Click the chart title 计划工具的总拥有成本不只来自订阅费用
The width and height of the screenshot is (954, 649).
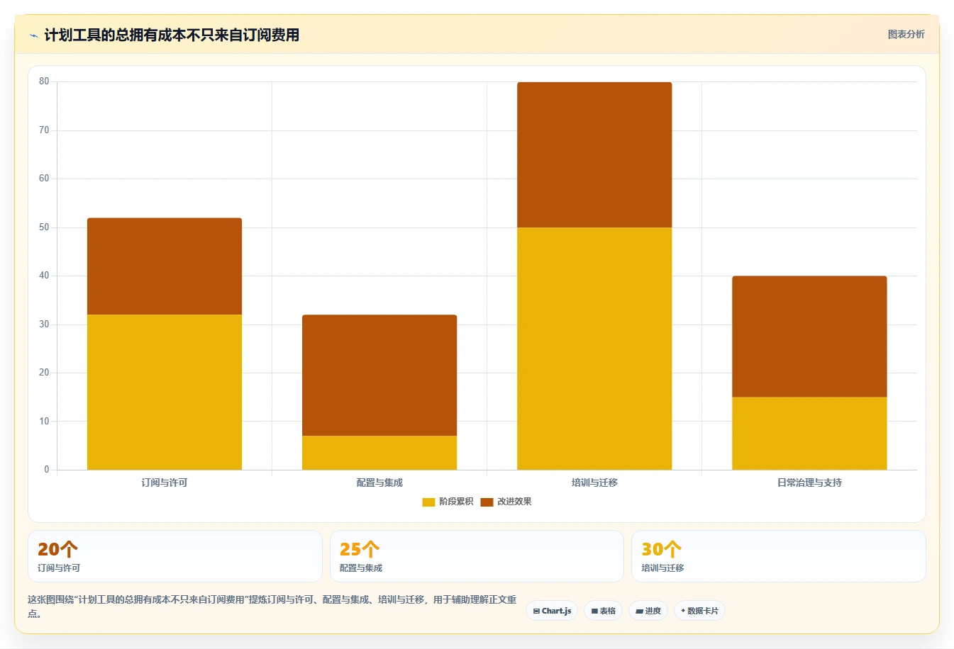(x=172, y=35)
